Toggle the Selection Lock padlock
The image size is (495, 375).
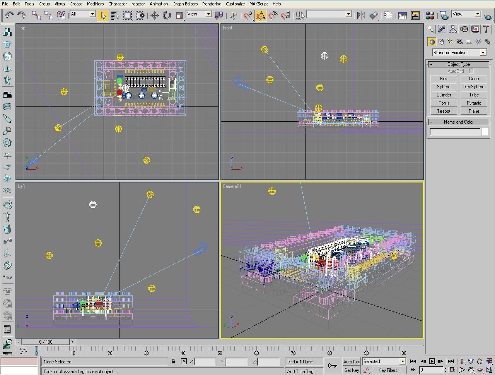[x=173, y=361]
